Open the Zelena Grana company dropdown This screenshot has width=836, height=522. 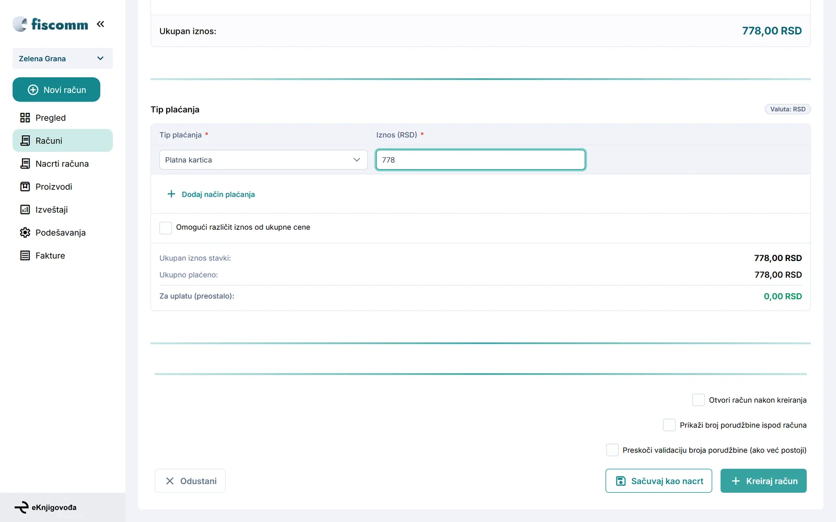pos(63,58)
